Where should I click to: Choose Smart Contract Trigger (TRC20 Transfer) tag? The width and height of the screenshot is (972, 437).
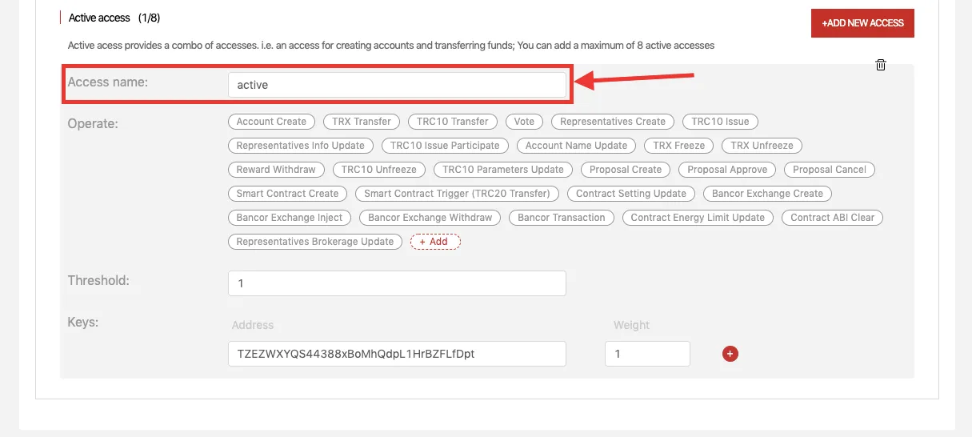point(457,194)
